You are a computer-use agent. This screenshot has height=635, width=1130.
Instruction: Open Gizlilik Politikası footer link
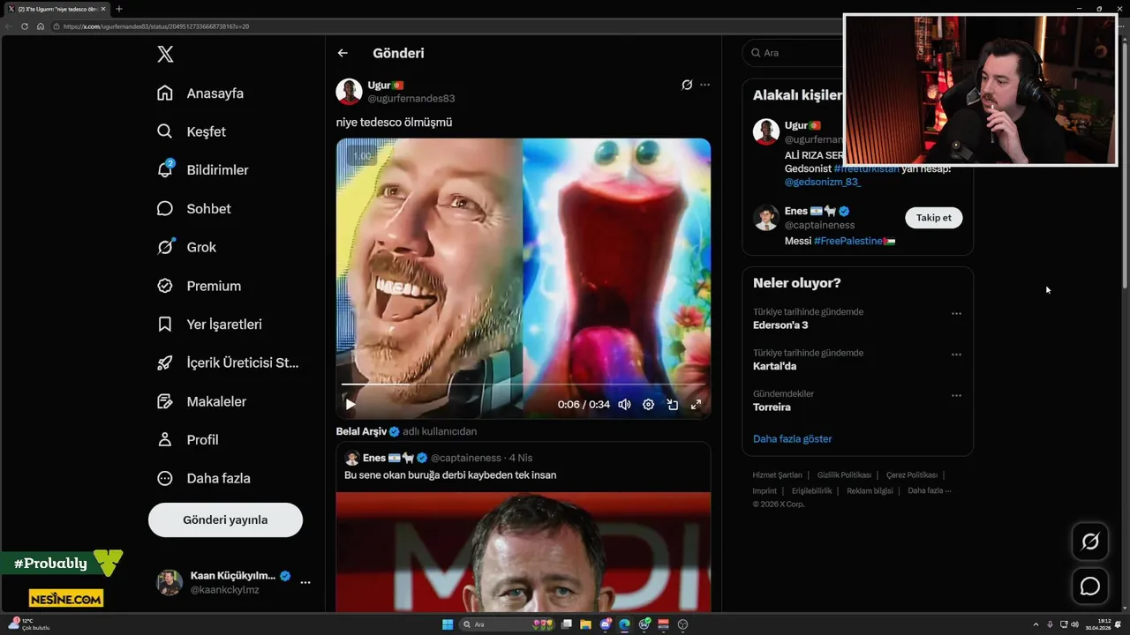(844, 475)
